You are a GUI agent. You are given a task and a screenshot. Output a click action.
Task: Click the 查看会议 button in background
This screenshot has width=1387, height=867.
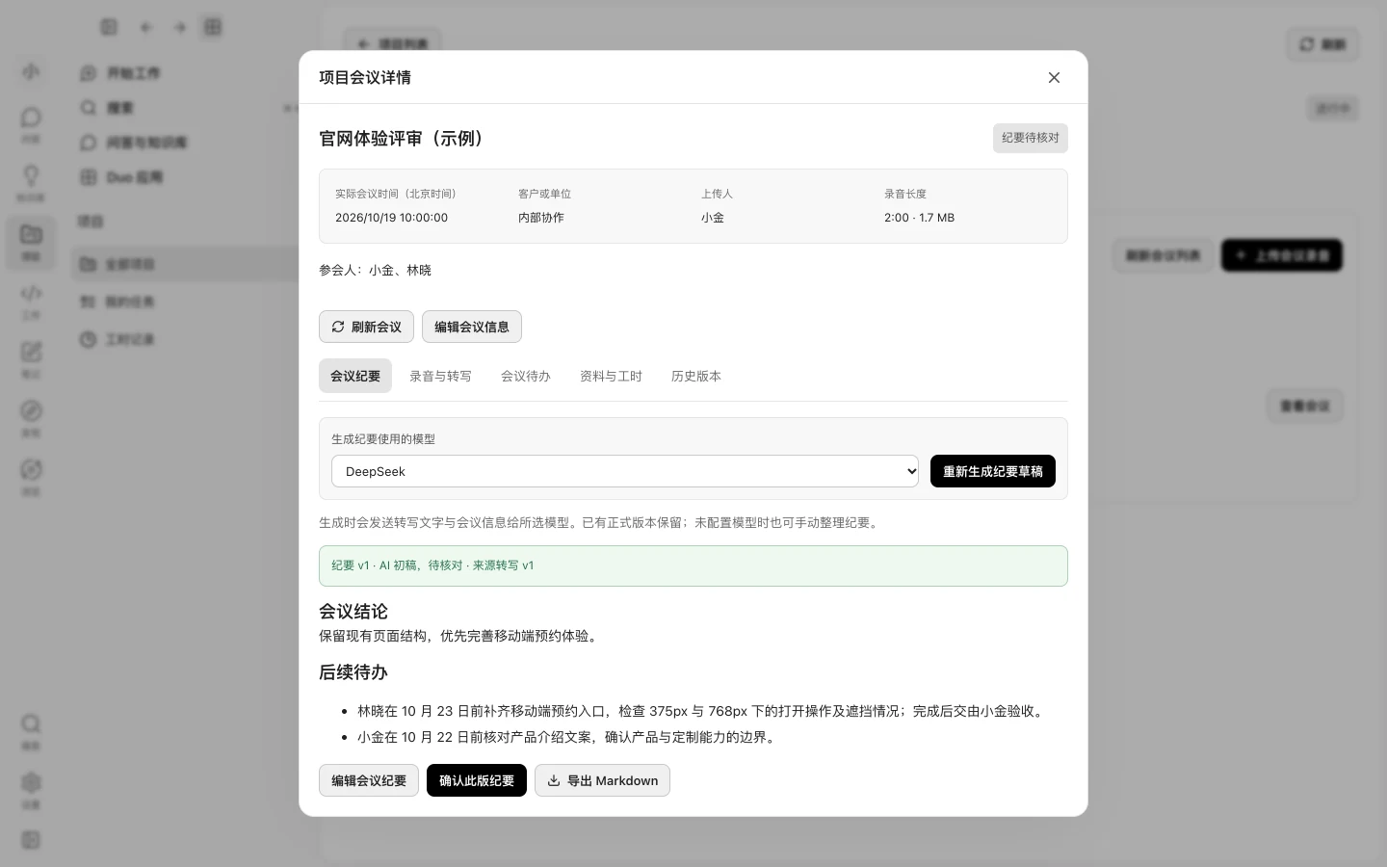coord(1305,406)
